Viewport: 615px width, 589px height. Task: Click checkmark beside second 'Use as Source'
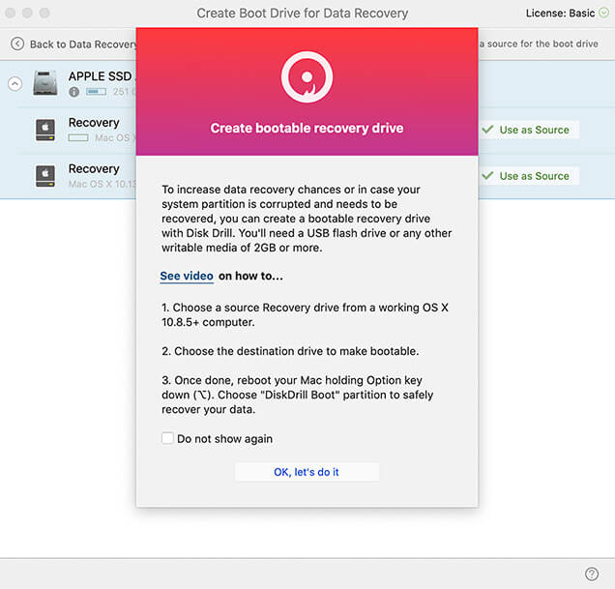coord(487,175)
